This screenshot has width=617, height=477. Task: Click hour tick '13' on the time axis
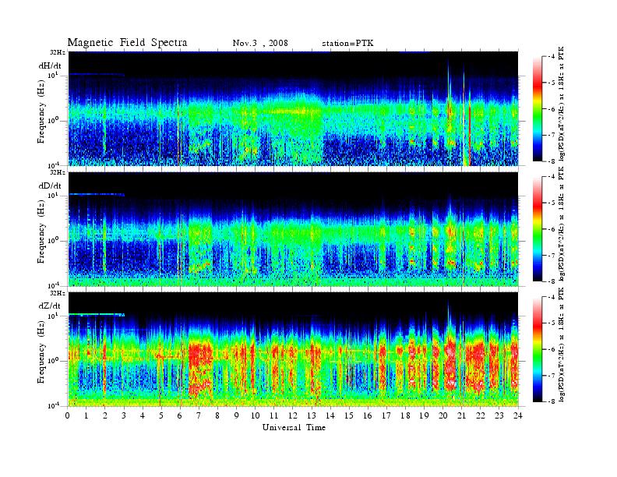point(312,415)
